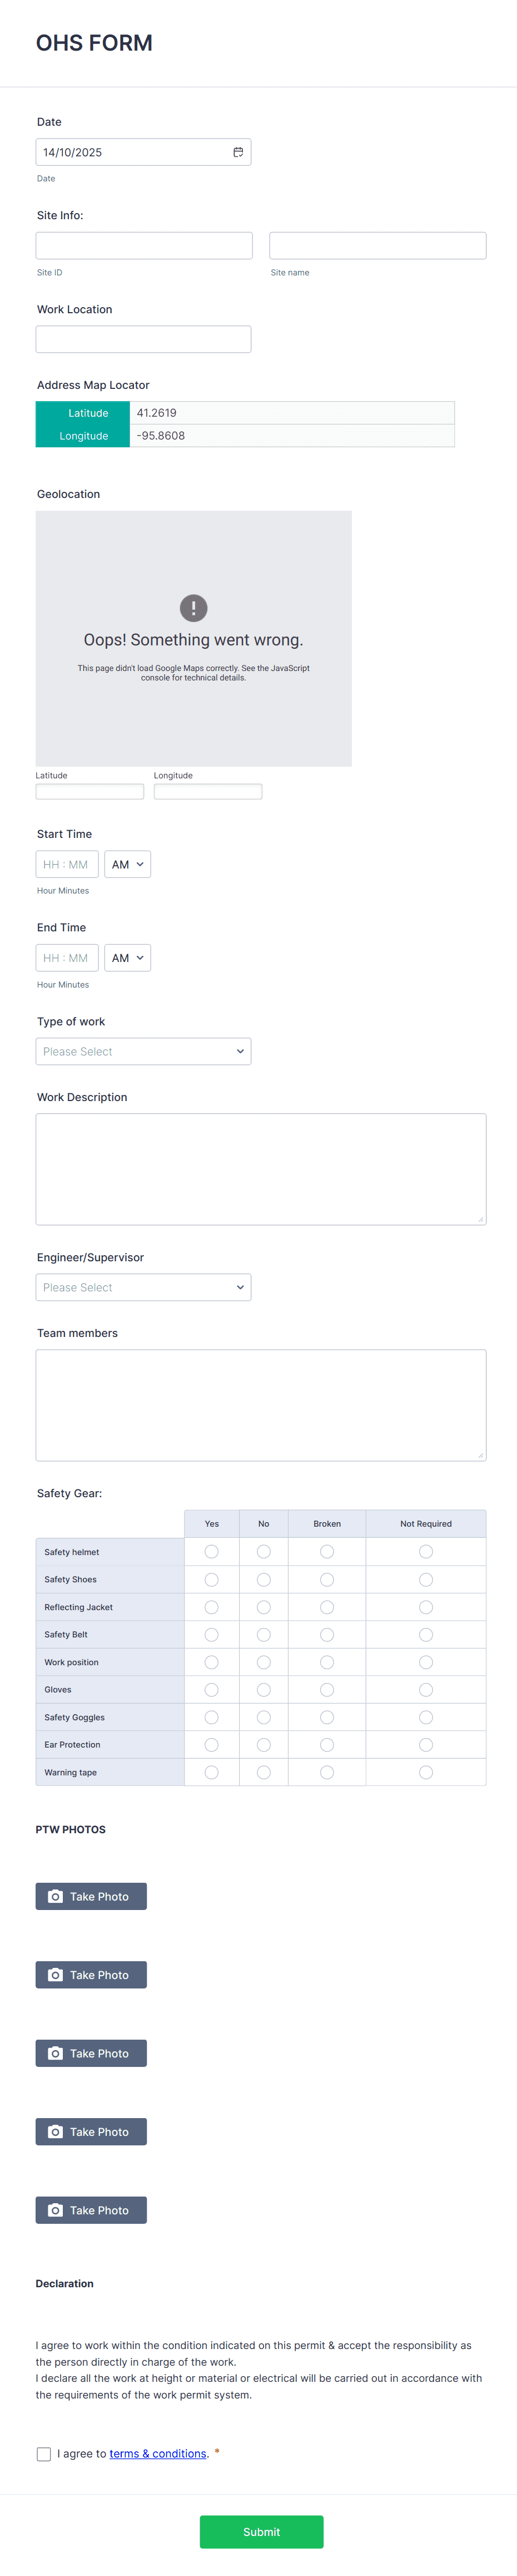Click the camera icon on fourth Take Photo button

55,2131
